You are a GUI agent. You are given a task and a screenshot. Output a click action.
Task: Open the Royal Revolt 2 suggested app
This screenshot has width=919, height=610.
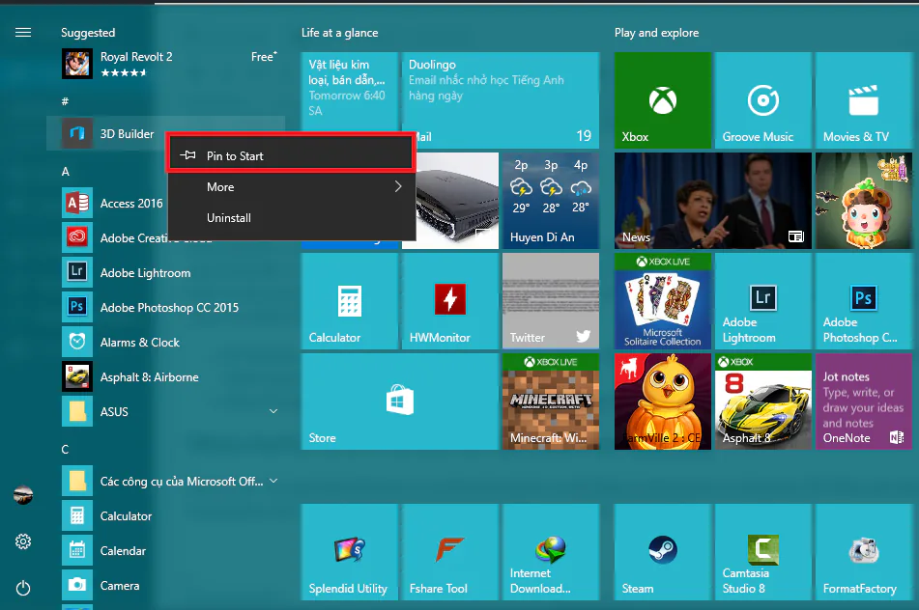169,64
